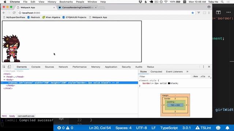Collapse the body element node
Viewport: 234px width, 131px height.
click(4, 80)
